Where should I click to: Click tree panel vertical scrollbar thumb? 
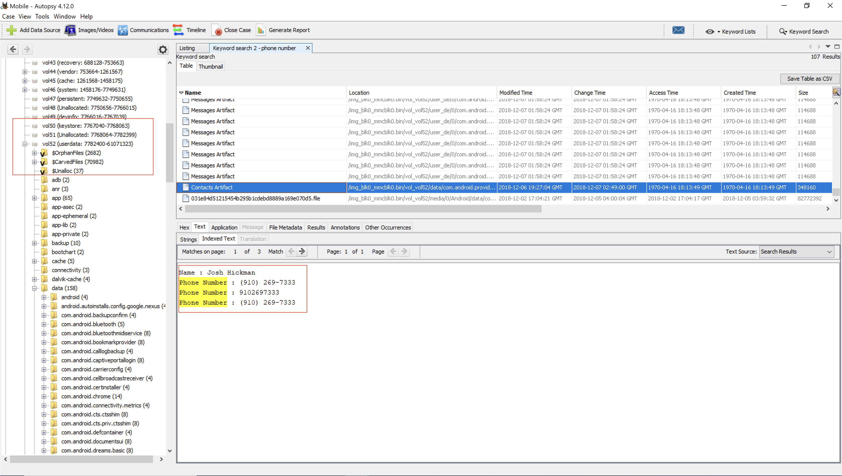tap(170, 152)
